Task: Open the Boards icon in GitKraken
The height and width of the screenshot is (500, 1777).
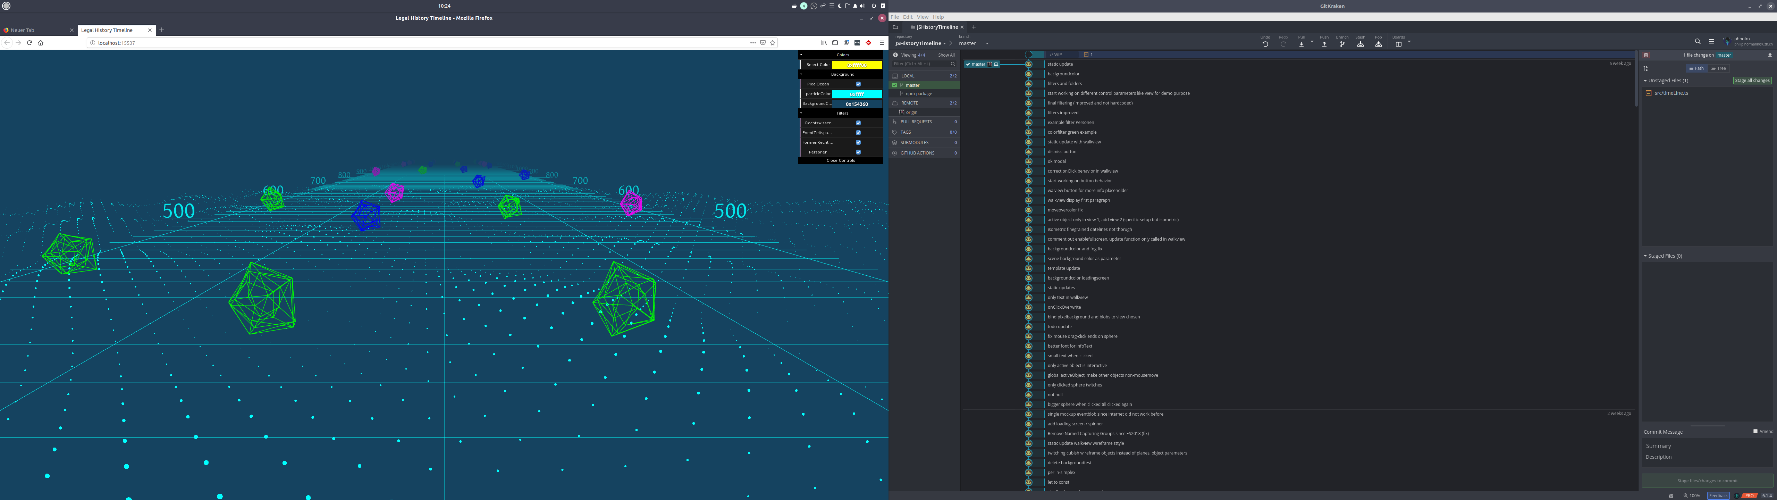Action: pyautogui.click(x=1398, y=44)
